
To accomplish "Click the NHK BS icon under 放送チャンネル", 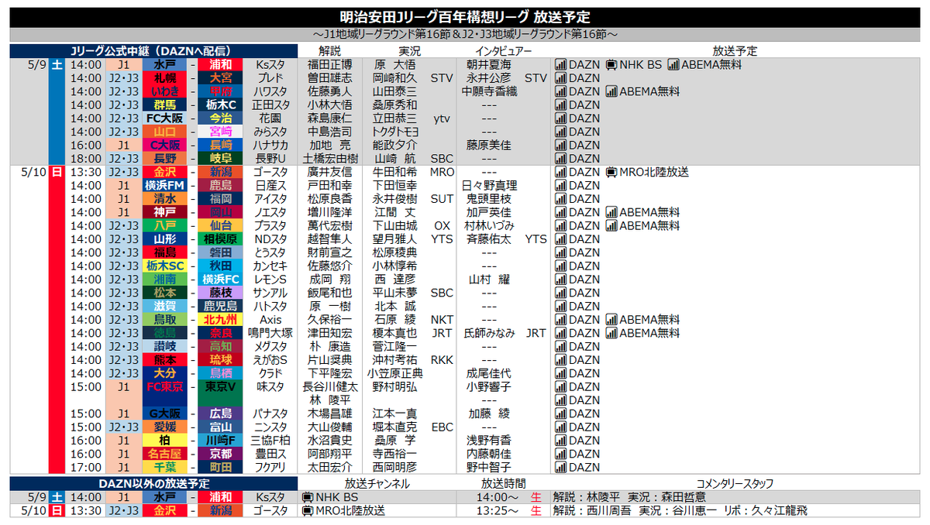I will coord(308,497).
